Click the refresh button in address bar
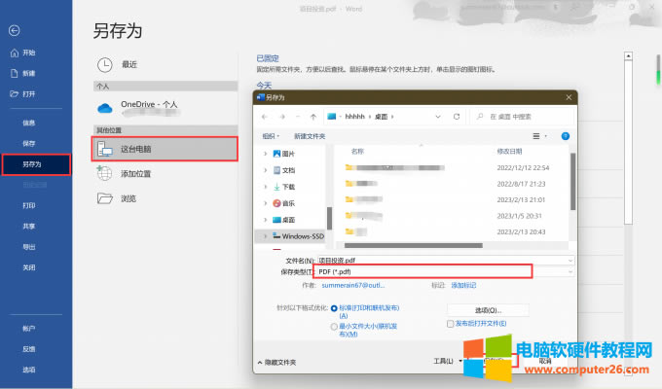Viewport: 662px width, 389px height. click(457, 116)
